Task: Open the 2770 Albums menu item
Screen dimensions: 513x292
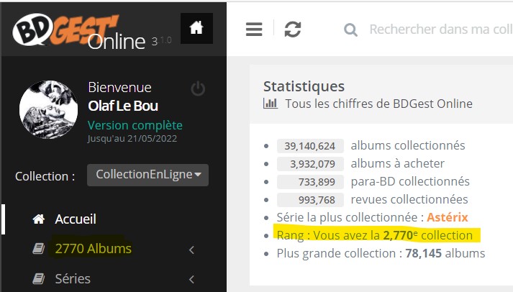Action: tap(94, 249)
